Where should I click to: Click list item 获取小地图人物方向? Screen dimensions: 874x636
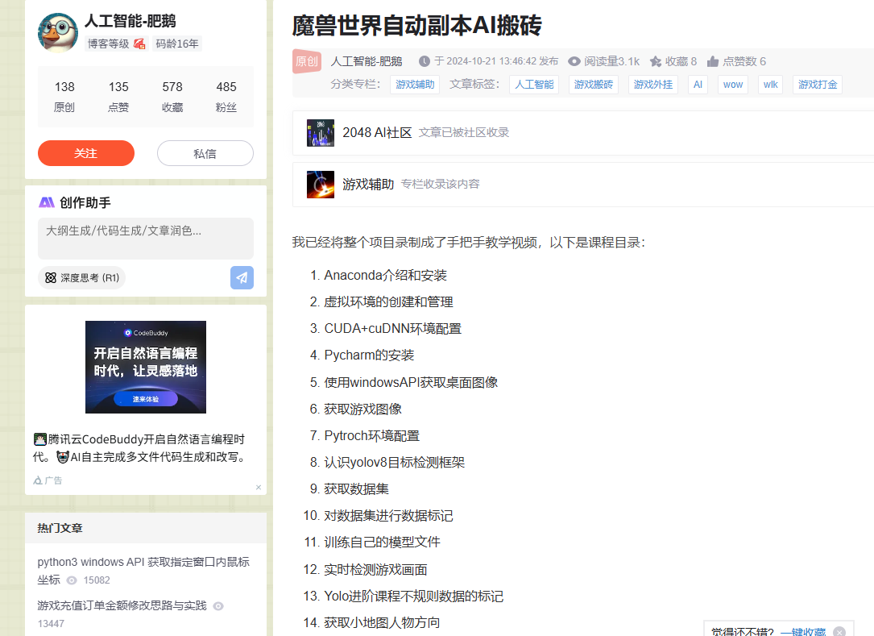pyautogui.click(x=382, y=622)
